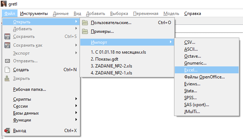Screen dimensions: 243x139
Task: Expand the Экспорт submenu arrow
Action: pyautogui.click(x=76, y=53)
